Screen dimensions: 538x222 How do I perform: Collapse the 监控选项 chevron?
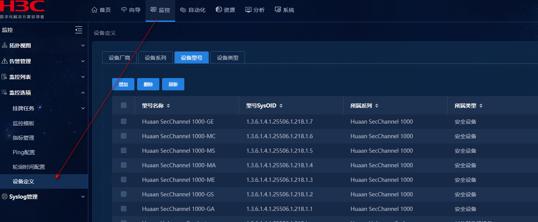[83, 93]
